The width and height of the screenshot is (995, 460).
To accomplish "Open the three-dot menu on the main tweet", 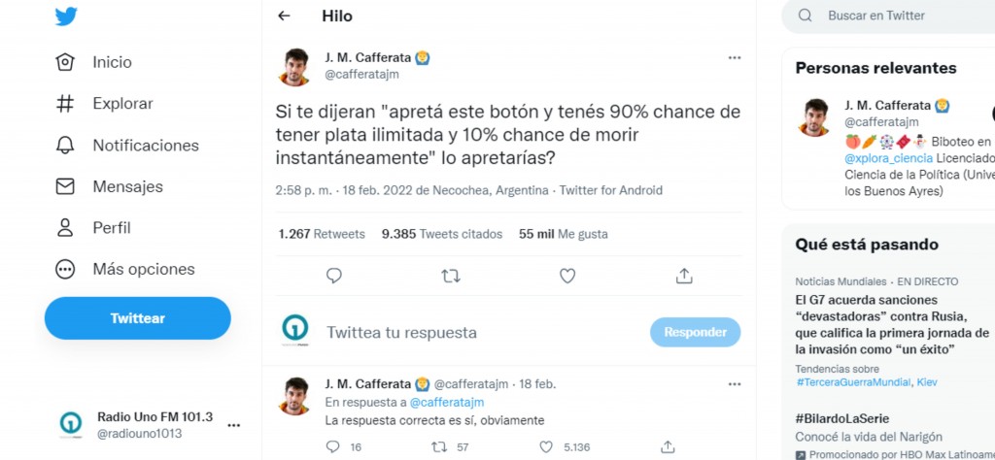I will (x=735, y=57).
